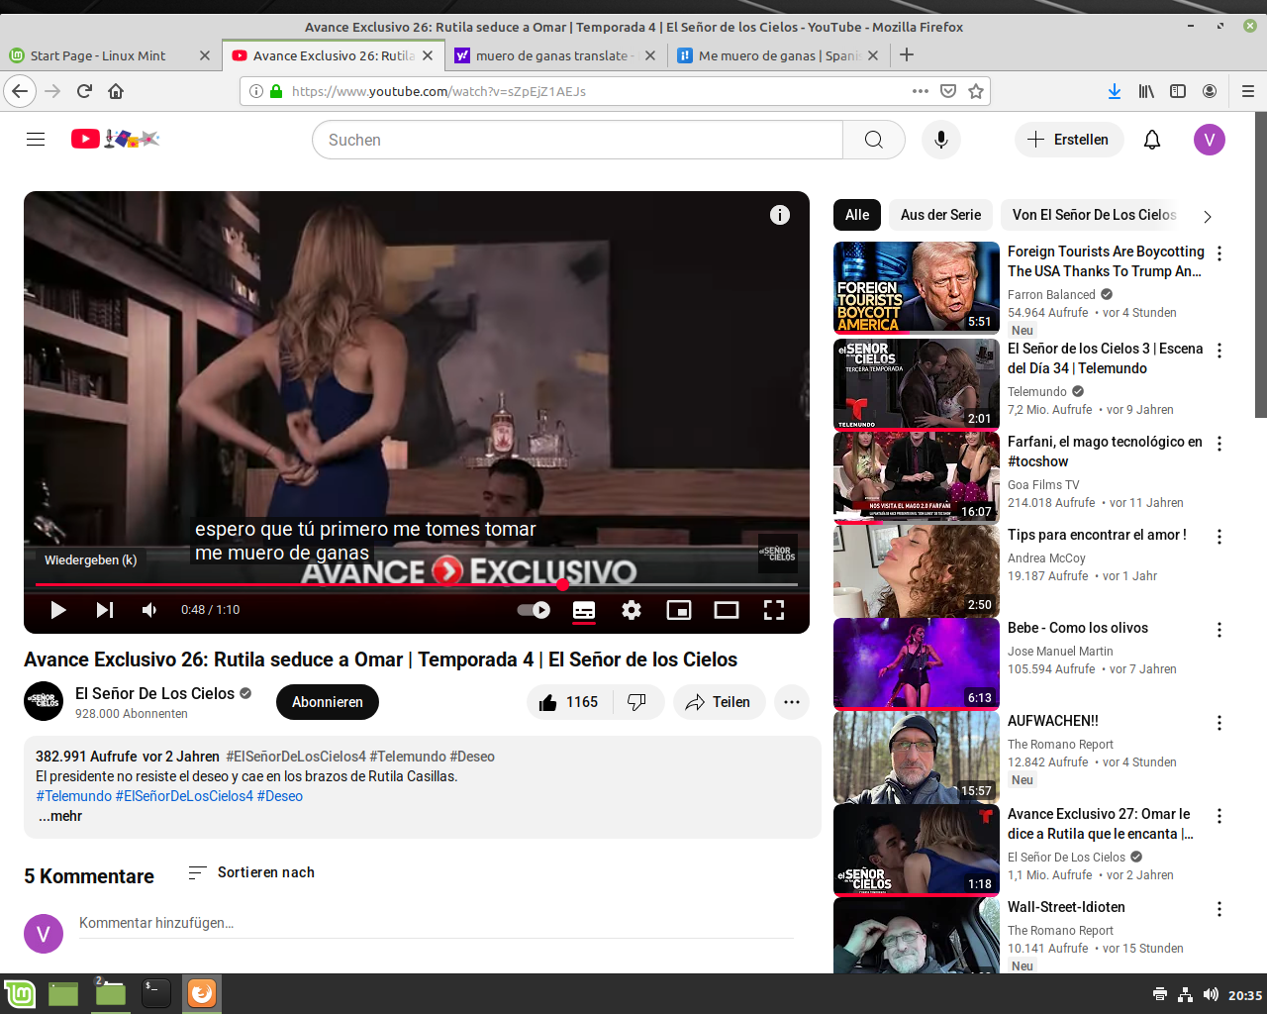Save page to Pocket
Viewport: 1267px width, 1014px height.
948,91
